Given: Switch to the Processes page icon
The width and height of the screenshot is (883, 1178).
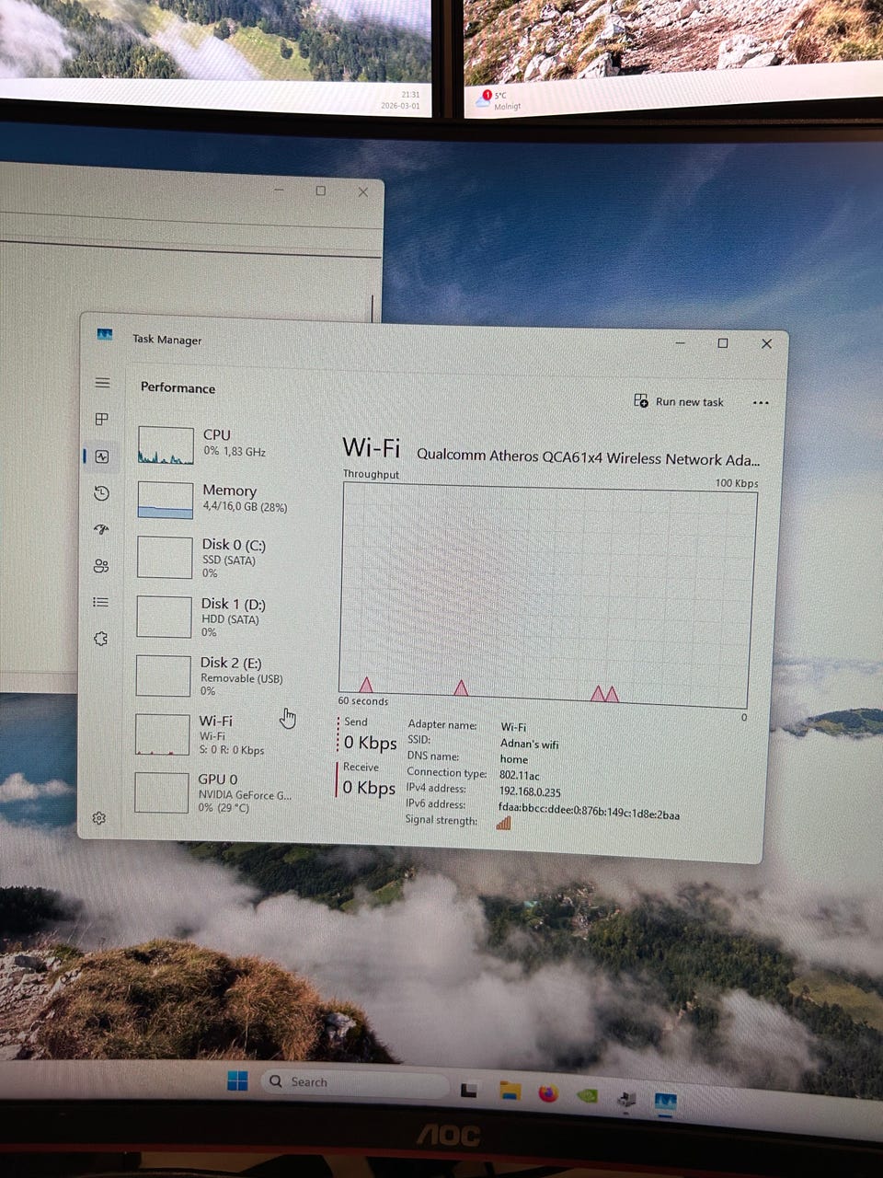Looking at the screenshot, I should [x=102, y=419].
